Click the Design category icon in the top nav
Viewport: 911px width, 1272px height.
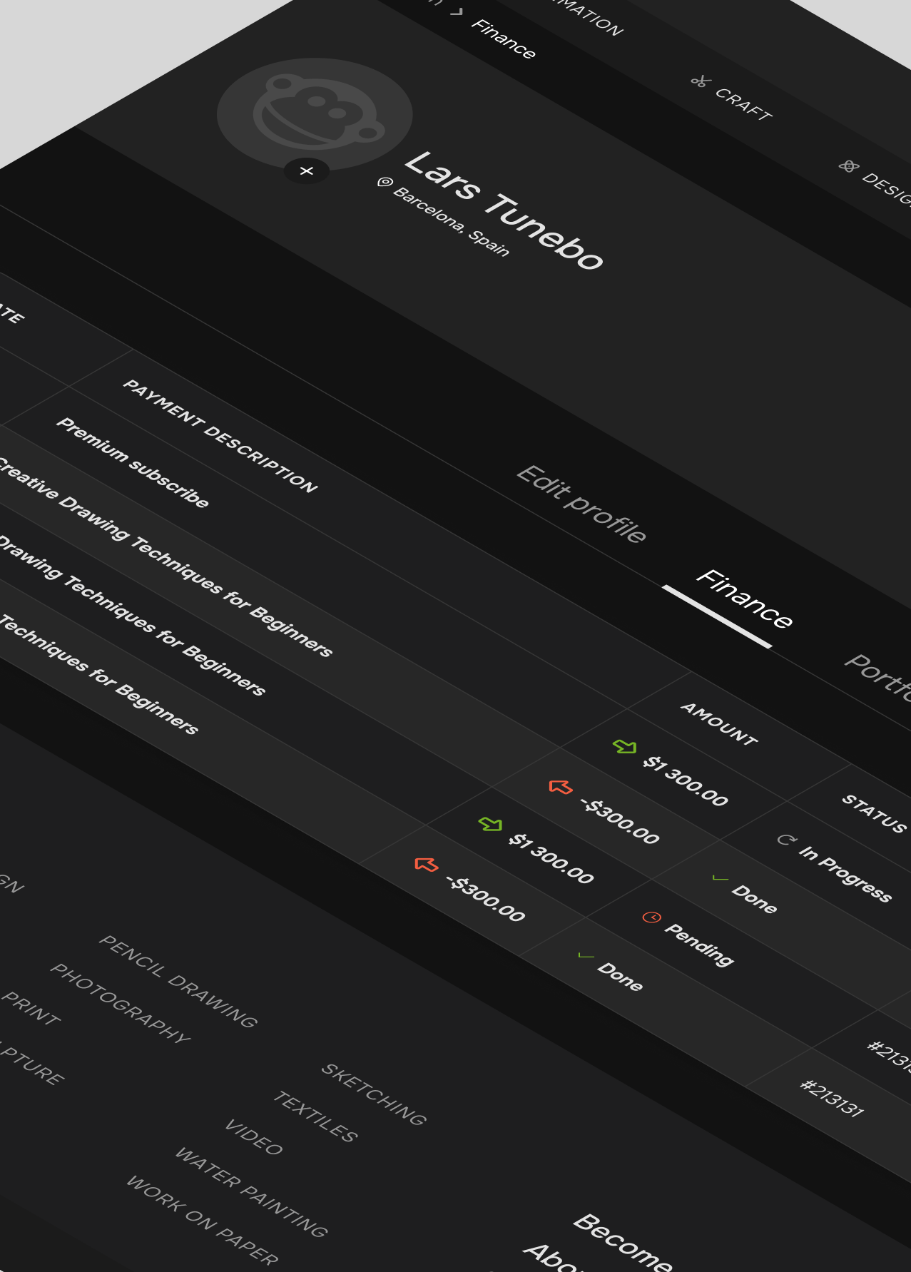pos(848,166)
